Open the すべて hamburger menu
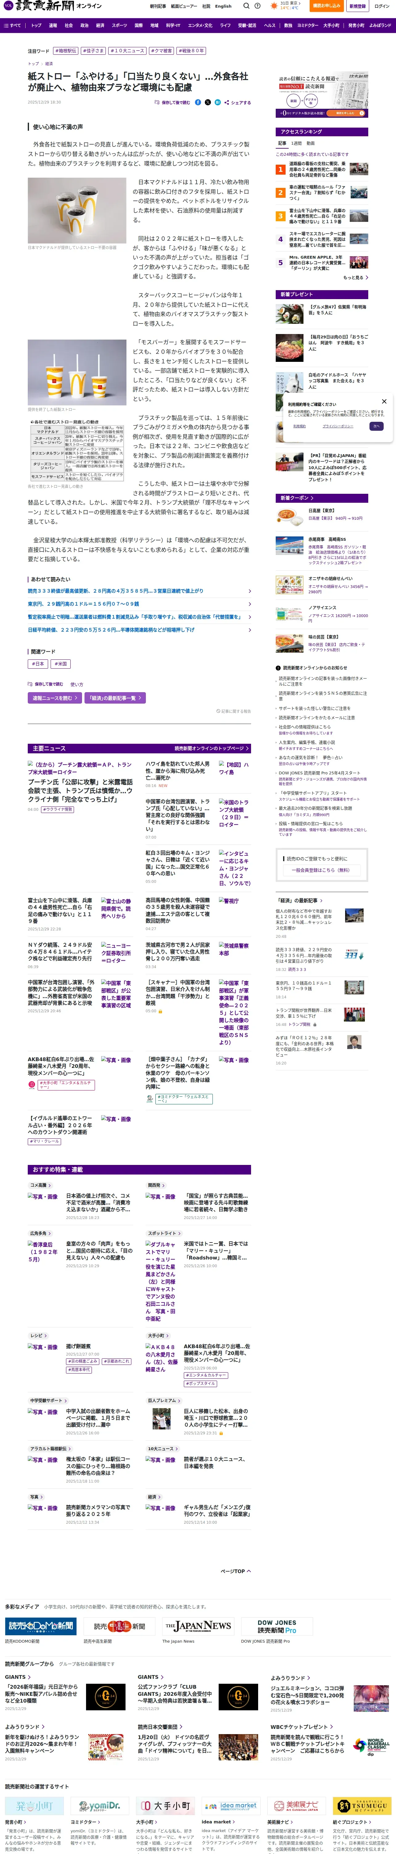The image size is (396, 1854). (x=12, y=25)
